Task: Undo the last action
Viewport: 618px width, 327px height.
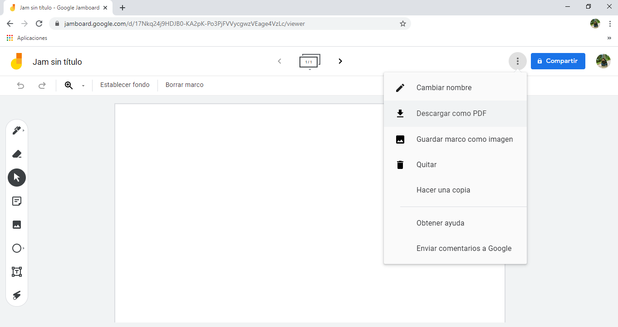Action: (x=20, y=85)
